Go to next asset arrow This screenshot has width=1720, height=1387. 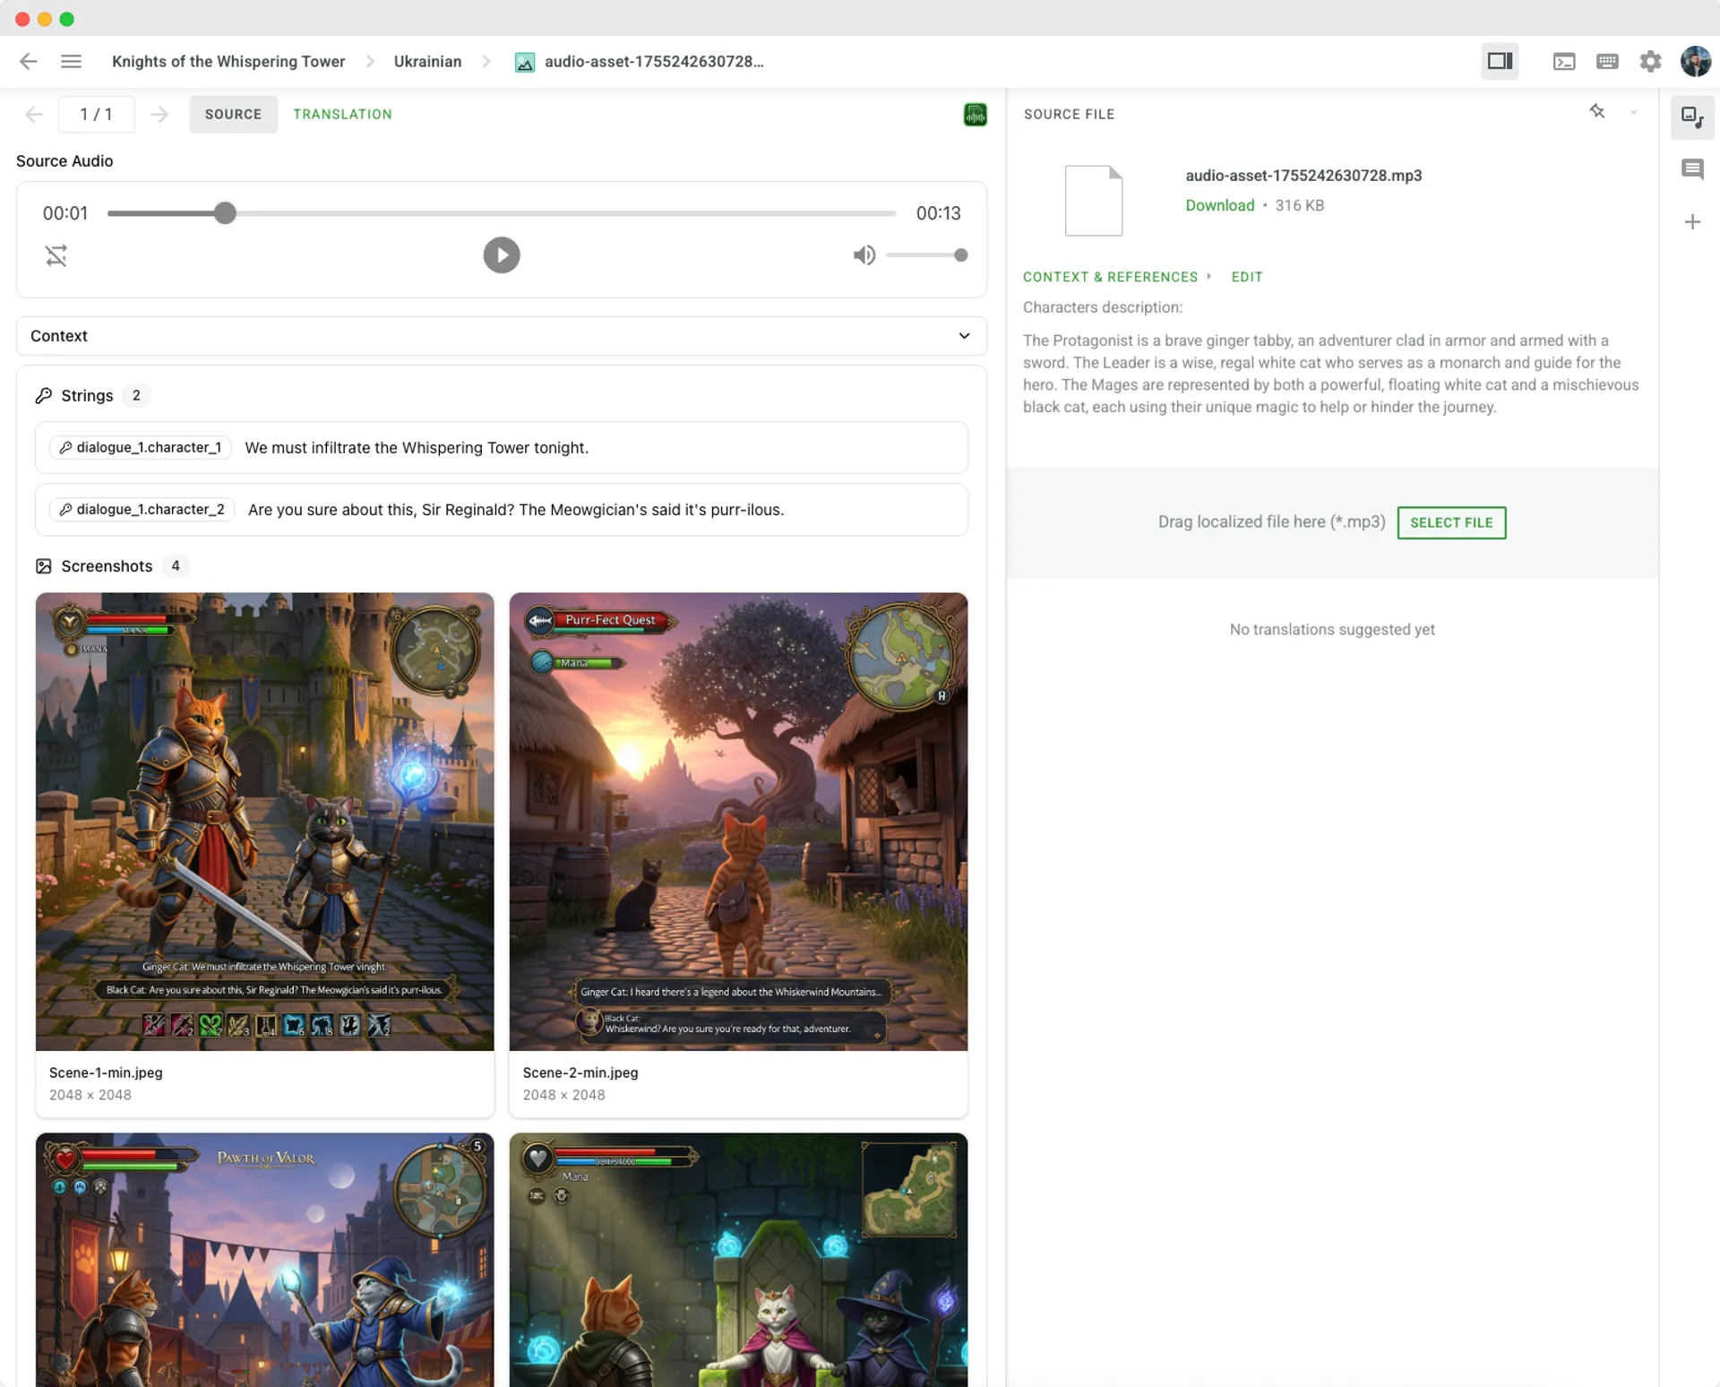[x=159, y=114]
